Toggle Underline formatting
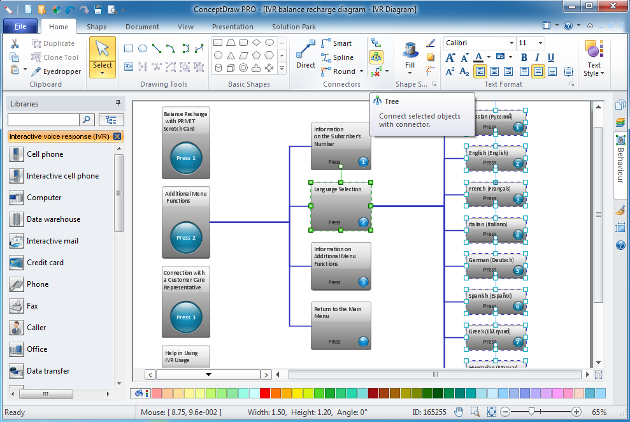This screenshot has height=422, width=630. coord(551,57)
